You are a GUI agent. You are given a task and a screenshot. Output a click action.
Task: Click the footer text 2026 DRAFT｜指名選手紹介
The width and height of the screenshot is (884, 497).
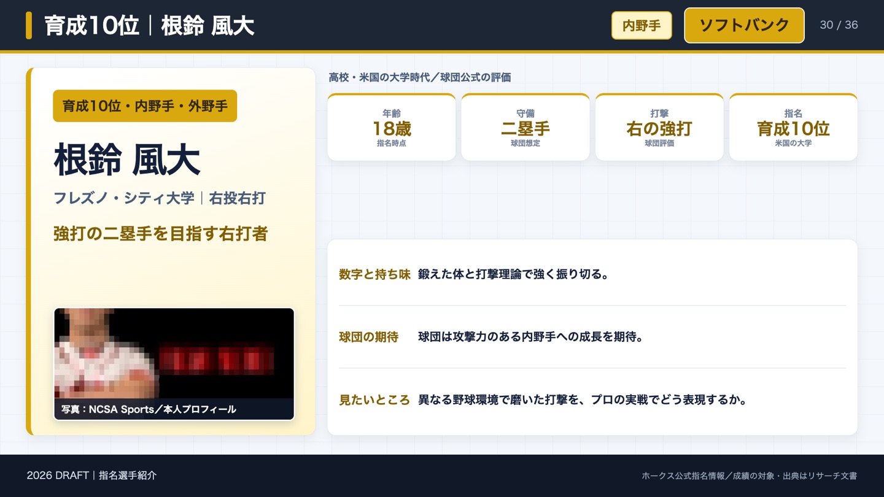point(91,476)
